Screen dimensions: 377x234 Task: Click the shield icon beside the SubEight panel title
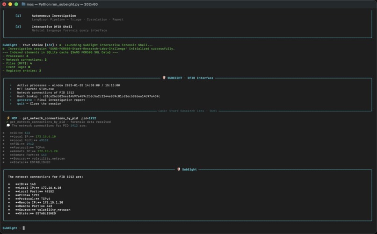[179, 169]
